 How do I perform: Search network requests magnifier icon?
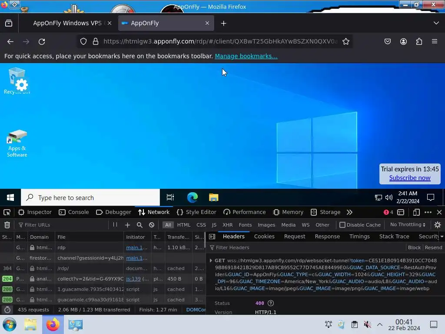[x=139, y=225]
